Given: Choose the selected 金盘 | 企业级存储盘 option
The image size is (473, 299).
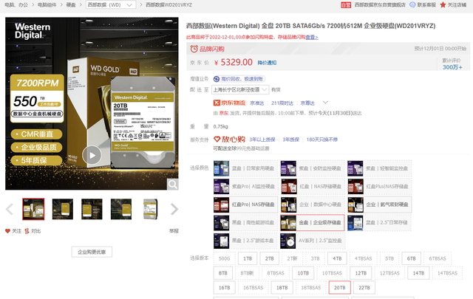Looking at the screenshot, I should (x=312, y=222).
